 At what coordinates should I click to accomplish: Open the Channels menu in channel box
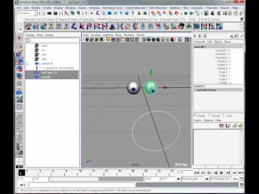click(200, 41)
